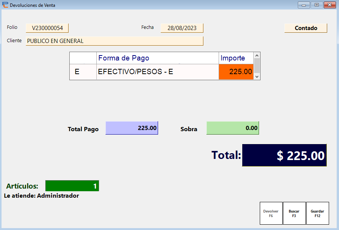
Task: Click the Forma de Pago column header
Action: tap(157, 58)
